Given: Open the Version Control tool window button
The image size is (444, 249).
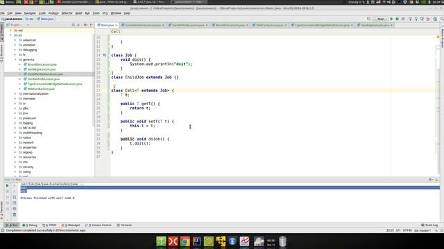Looking at the screenshot, I should [x=99, y=225].
